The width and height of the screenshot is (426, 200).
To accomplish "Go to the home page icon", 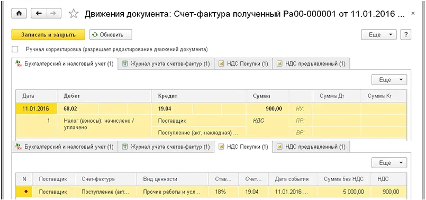I will [19, 13].
